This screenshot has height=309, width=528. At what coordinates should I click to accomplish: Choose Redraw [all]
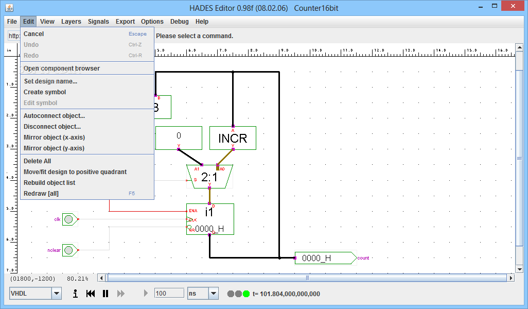point(87,194)
